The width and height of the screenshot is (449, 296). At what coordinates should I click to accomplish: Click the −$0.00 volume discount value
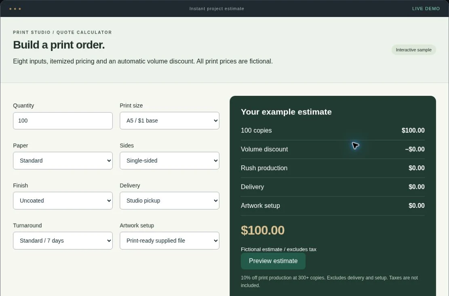[x=415, y=149]
